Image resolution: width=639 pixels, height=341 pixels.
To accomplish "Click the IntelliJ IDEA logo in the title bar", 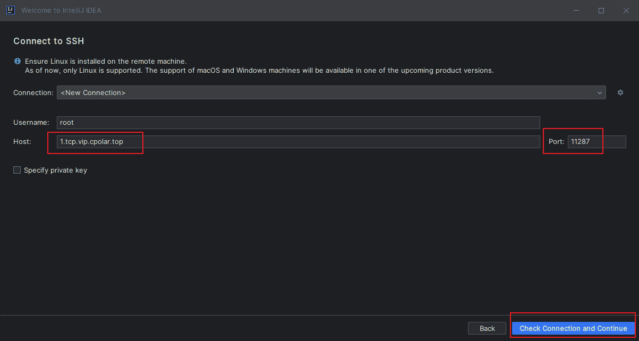I will coord(10,10).
